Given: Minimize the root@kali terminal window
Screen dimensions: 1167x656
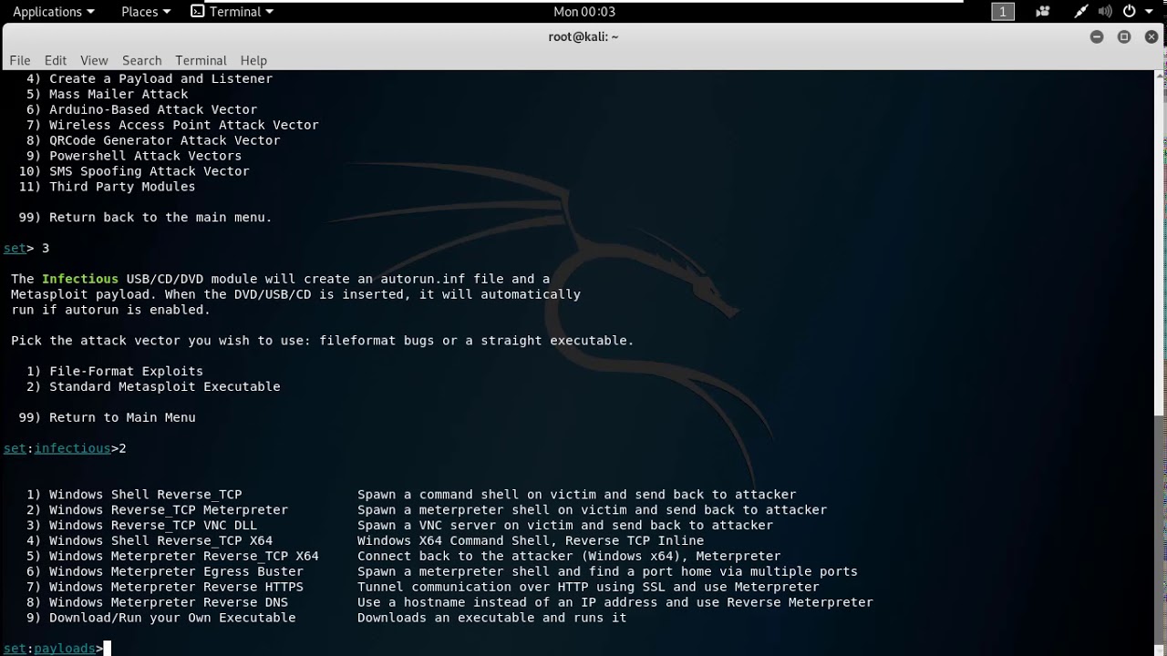Looking at the screenshot, I should pos(1097,36).
